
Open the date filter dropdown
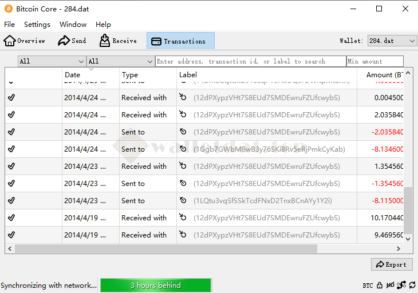point(52,61)
